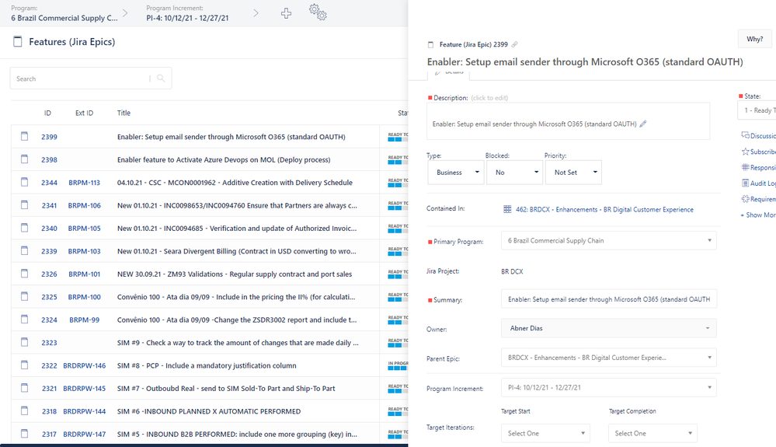Click the feature icon on row 2340
Viewport: 776px width, 447px height.
[24, 228]
